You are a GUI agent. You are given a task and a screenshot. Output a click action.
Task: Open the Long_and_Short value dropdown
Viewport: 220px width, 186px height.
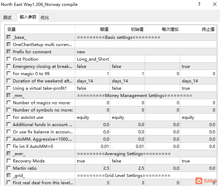pyautogui.click(x=93, y=59)
